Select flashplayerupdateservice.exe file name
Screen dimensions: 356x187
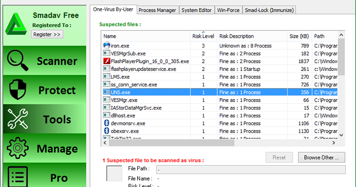pyautogui.click(x=144, y=69)
